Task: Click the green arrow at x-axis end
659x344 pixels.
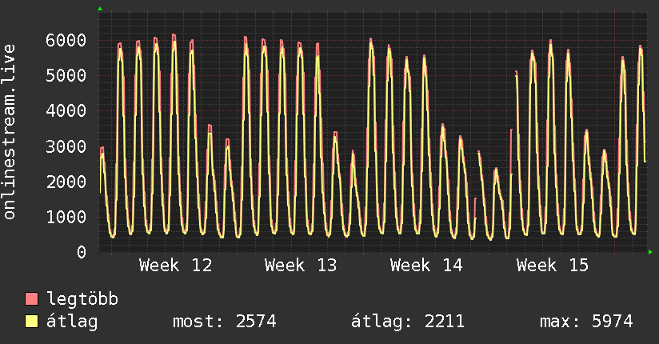Action: pos(650,252)
